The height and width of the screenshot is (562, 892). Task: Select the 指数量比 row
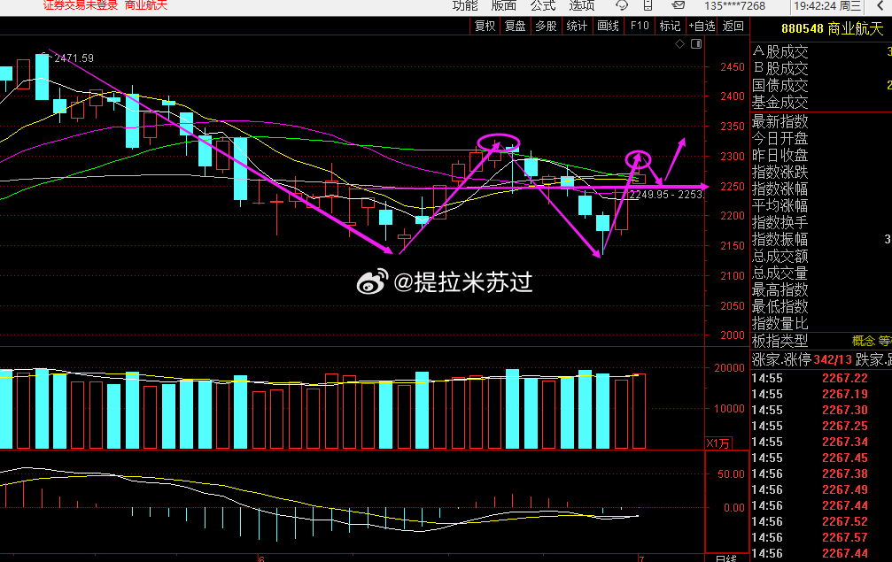[821, 323]
